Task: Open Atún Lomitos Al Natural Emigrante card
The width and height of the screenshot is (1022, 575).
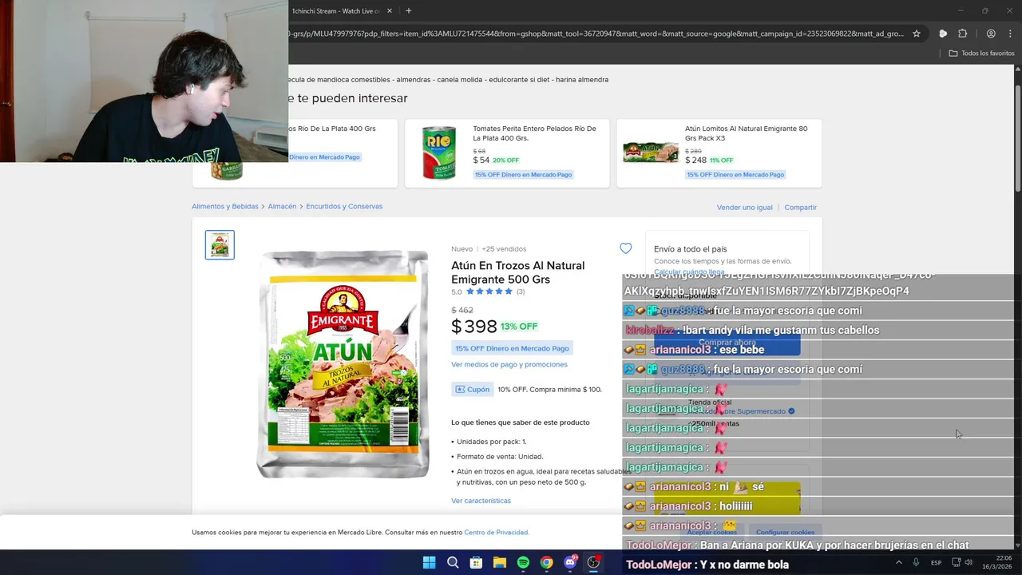Action: pyautogui.click(x=719, y=153)
